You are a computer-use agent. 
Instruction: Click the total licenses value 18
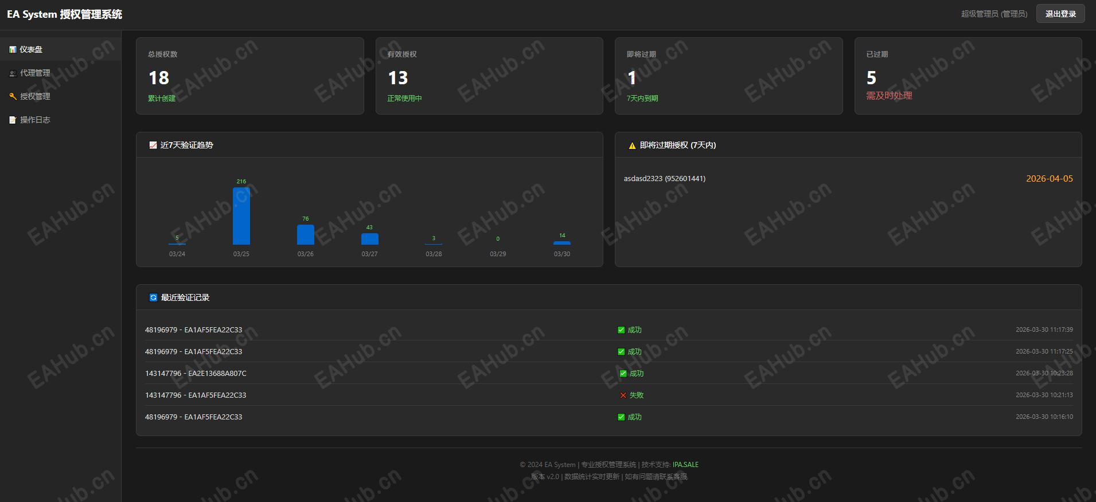[159, 78]
